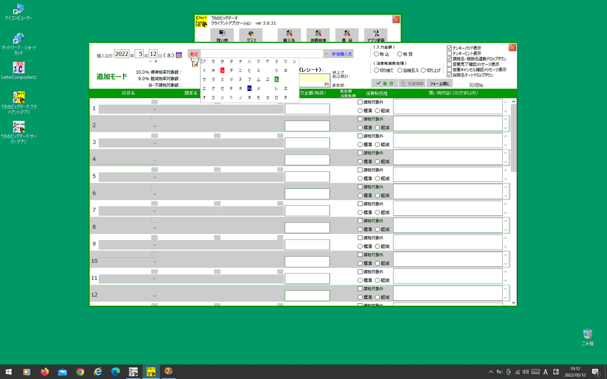Choose 四捨五入 rounding option
Screen dimensions: 607x379
(401, 70)
